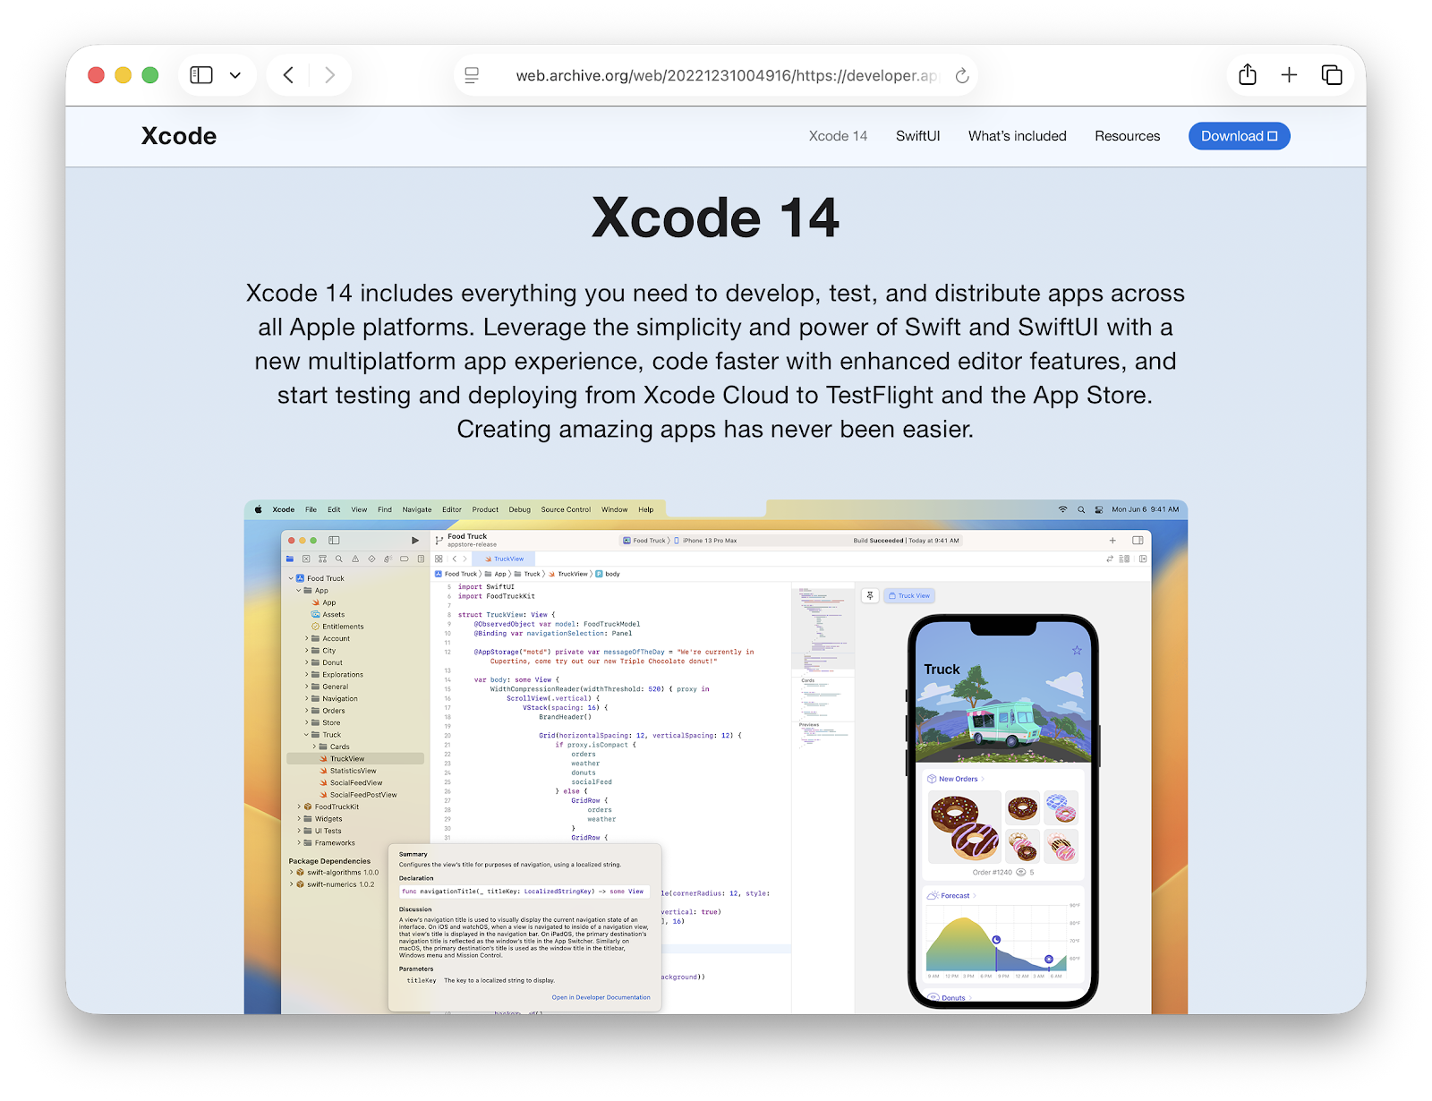
Task: Open the SwiftUI nav link
Action: pyautogui.click(x=917, y=136)
